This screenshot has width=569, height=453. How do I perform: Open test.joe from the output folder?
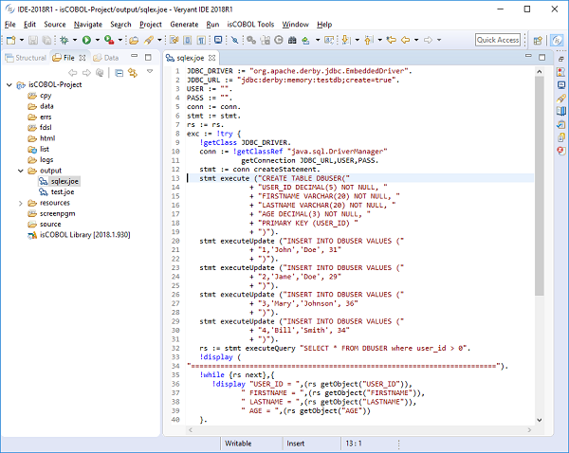click(x=63, y=191)
